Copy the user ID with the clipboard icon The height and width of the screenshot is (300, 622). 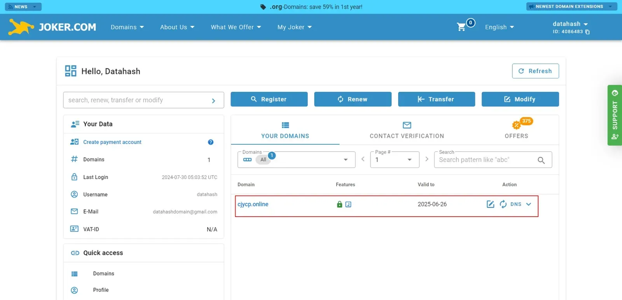587,32
